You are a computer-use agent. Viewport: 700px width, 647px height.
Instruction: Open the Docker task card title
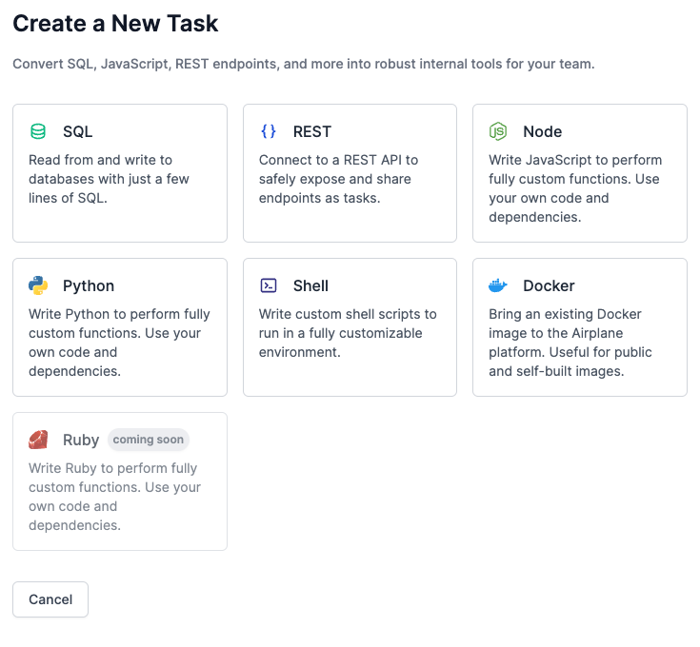point(549,285)
